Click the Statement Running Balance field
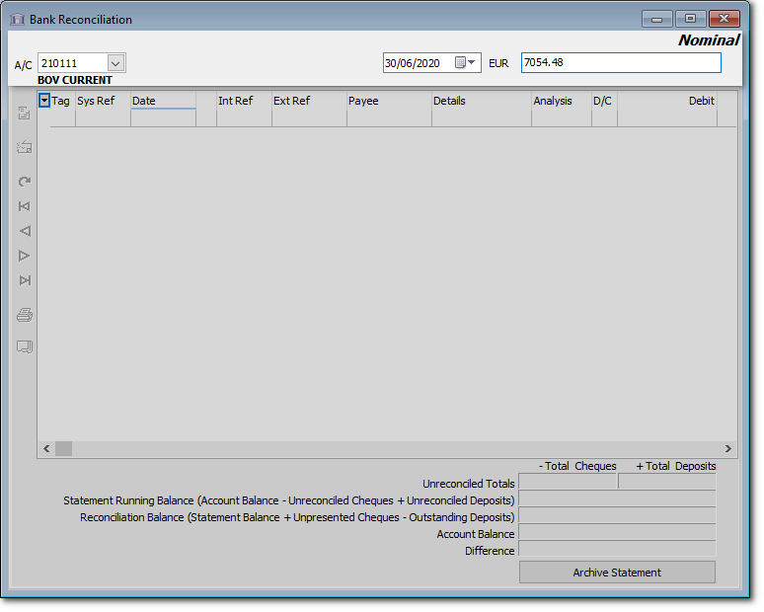The image size is (764, 612). tap(617, 499)
